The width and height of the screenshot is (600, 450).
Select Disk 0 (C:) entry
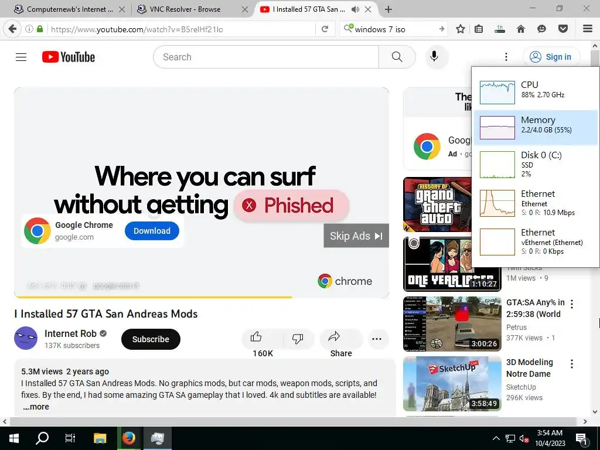tap(536, 165)
